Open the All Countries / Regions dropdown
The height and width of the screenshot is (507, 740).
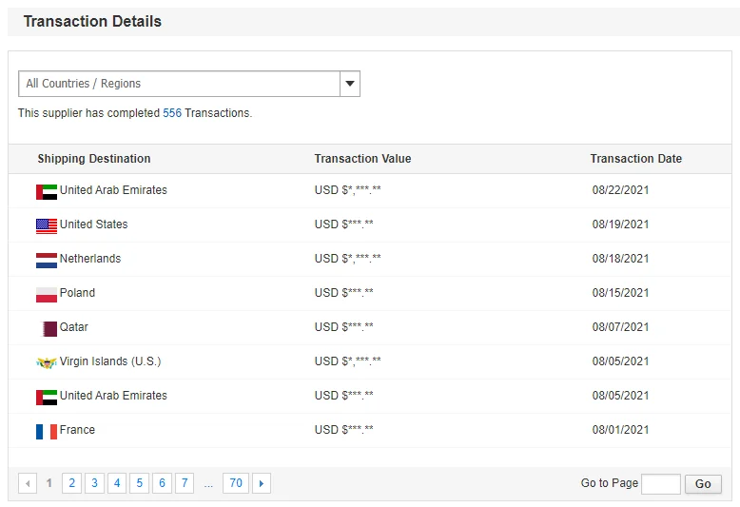click(180, 84)
